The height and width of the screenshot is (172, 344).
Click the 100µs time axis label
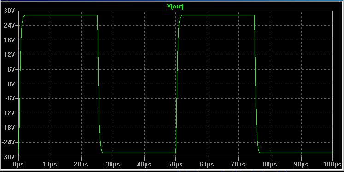point(332,165)
